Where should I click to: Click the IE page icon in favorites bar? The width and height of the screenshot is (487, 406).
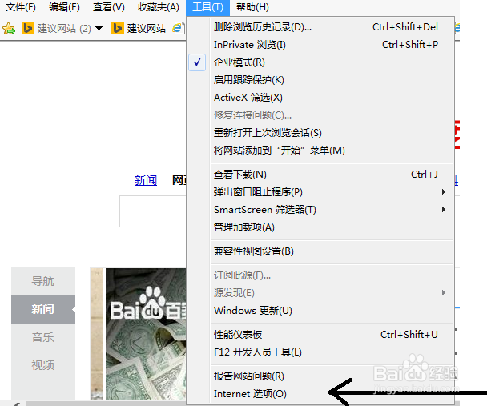179,28
